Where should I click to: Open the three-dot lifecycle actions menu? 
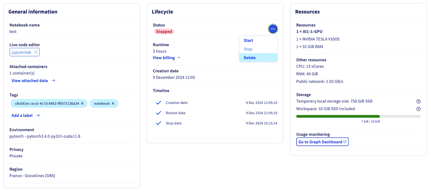coord(273,29)
